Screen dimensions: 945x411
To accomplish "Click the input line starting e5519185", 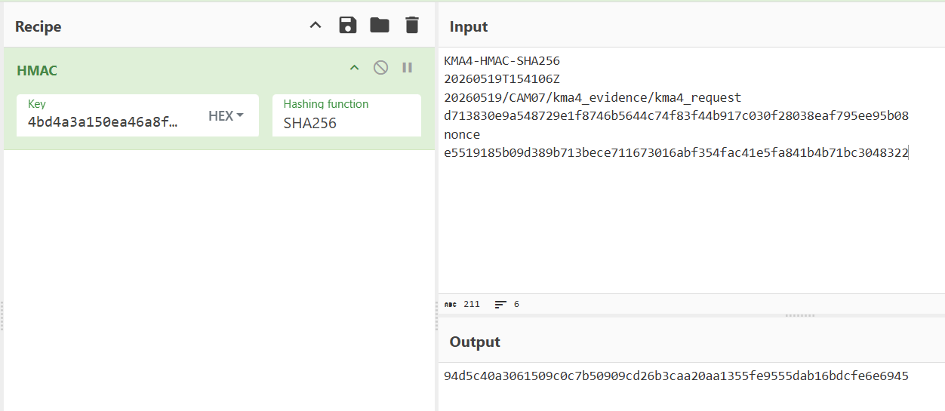I will (676, 153).
